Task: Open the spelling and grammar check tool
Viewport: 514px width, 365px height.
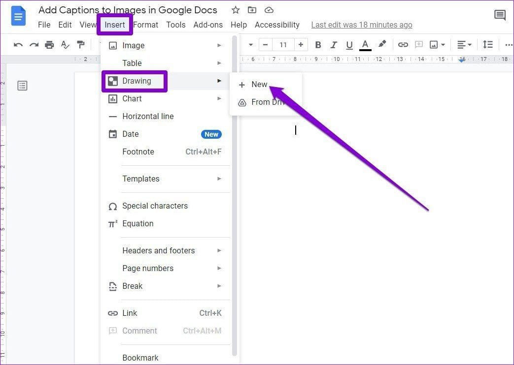Action: tap(65, 44)
